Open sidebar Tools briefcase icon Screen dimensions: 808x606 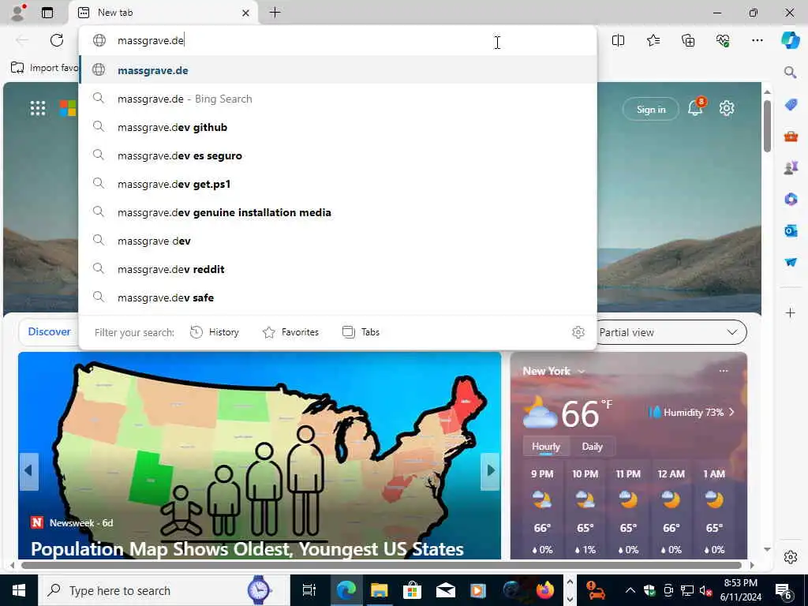click(x=791, y=137)
